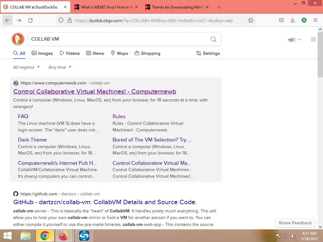The height and width of the screenshot is (242, 323).
Task: Open Control Collaborative Virtual Machines! - Computernewb result
Action: [95, 91]
